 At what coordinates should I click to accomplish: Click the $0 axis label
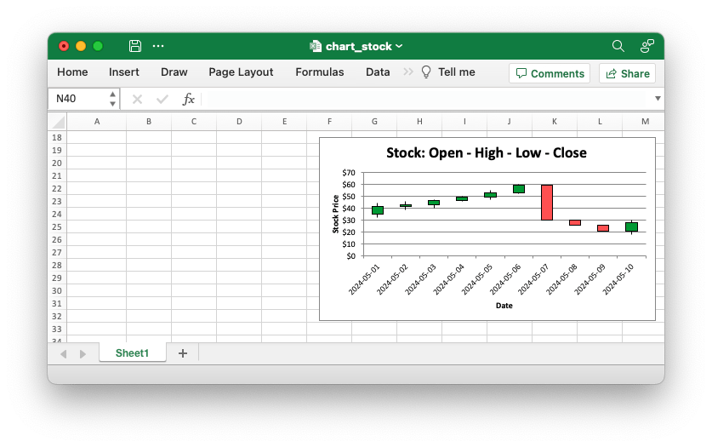click(x=350, y=255)
